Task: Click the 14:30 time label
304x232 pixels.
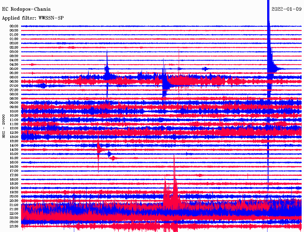Action: (x=14, y=150)
